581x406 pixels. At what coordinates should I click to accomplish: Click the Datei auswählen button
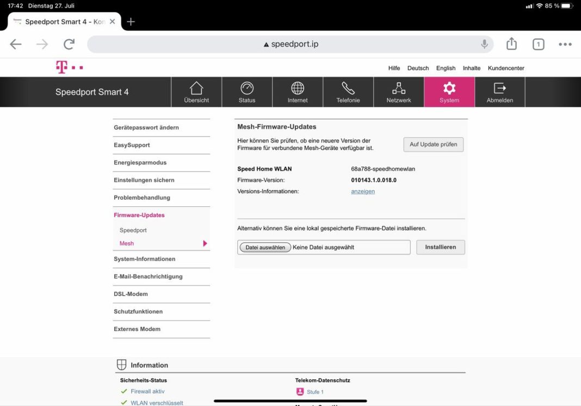[x=265, y=247]
